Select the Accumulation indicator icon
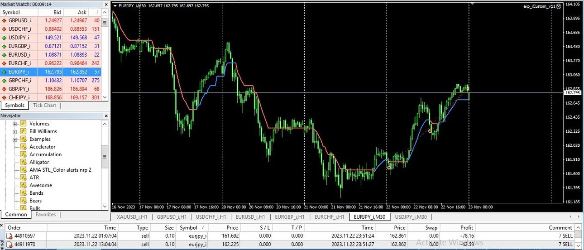Image resolution: width=584 pixels, height=250 pixels. 23,154
